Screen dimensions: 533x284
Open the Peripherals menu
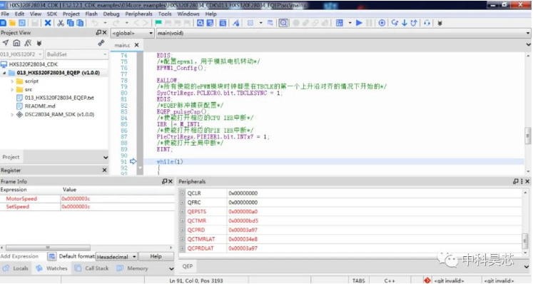138,14
